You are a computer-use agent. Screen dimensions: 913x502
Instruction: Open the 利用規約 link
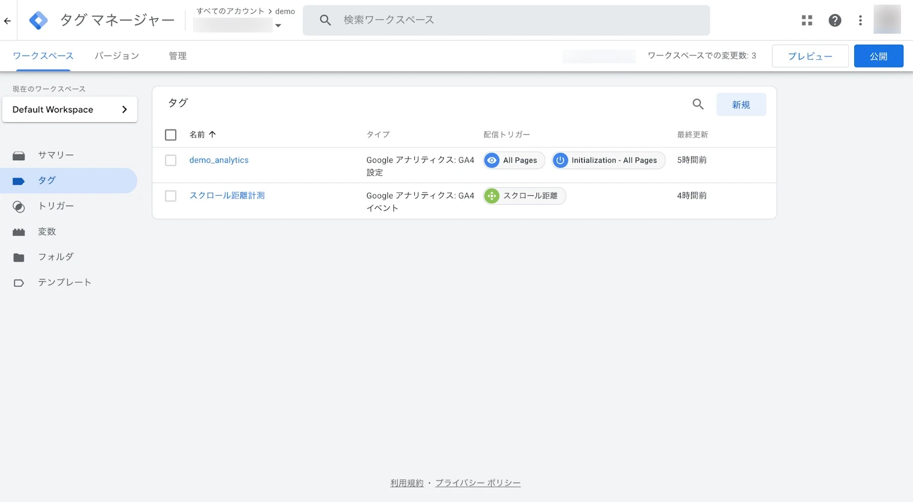coord(407,483)
